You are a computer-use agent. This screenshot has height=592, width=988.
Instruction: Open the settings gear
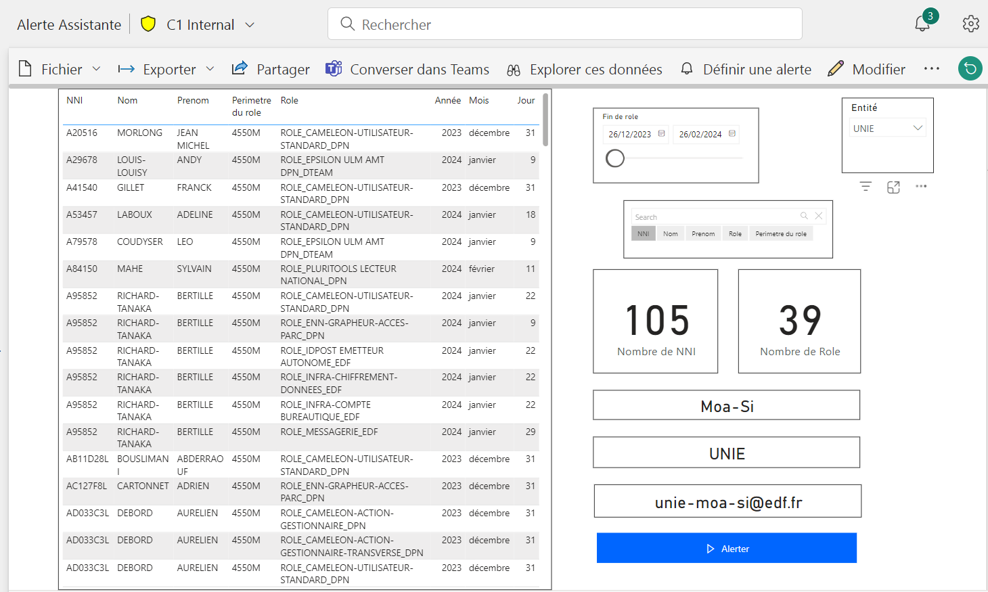[x=970, y=24]
